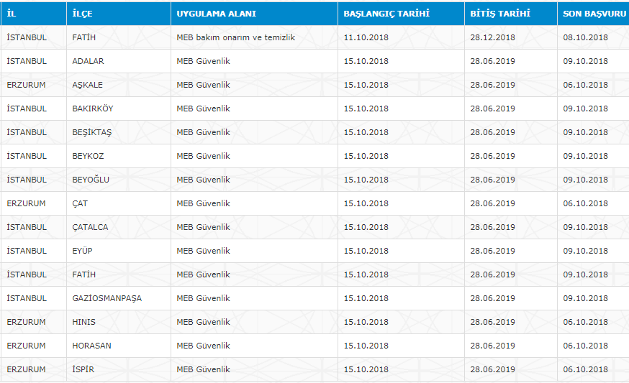This screenshot has width=629, height=383.
Task: Select the BEYOĞLU district cell
Action: point(91,180)
